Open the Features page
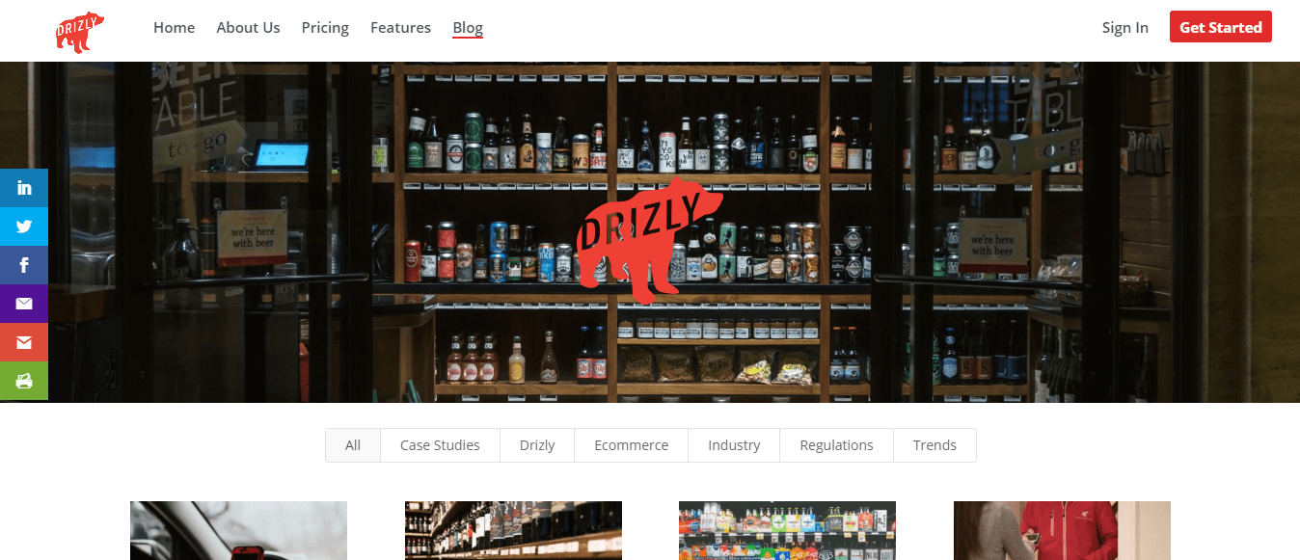Viewport: 1300px width, 560px height. (x=400, y=27)
